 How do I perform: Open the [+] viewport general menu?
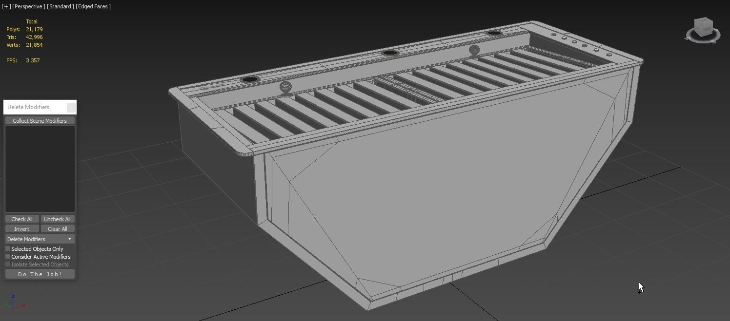6,6
